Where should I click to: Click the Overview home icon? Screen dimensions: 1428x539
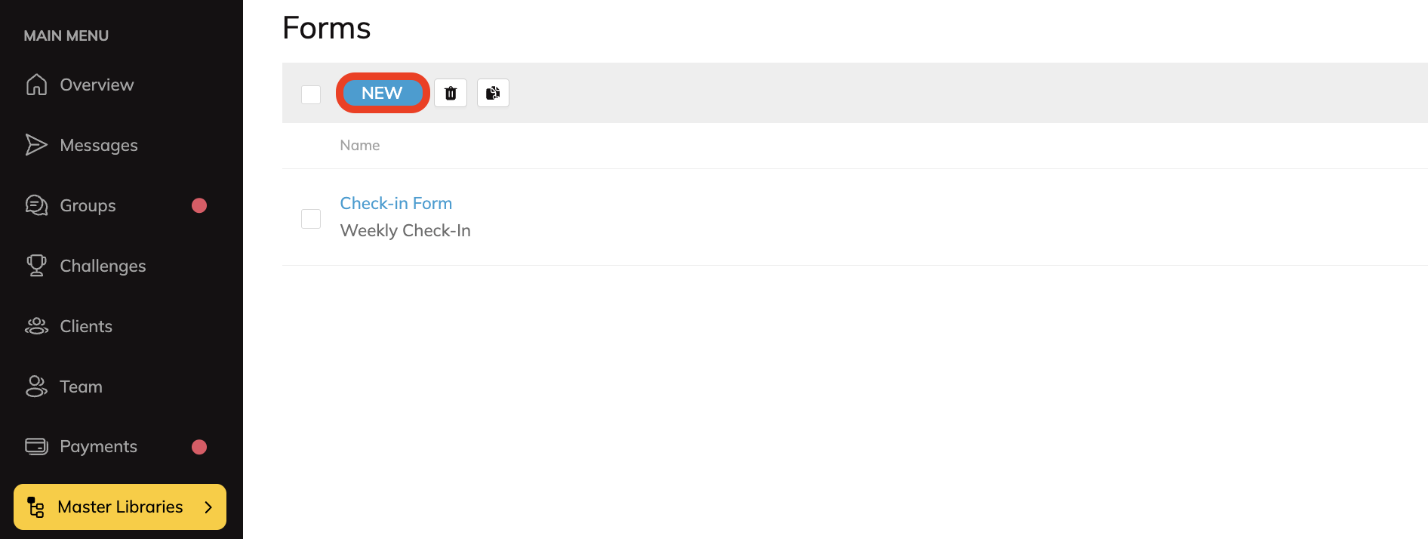point(36,85)
